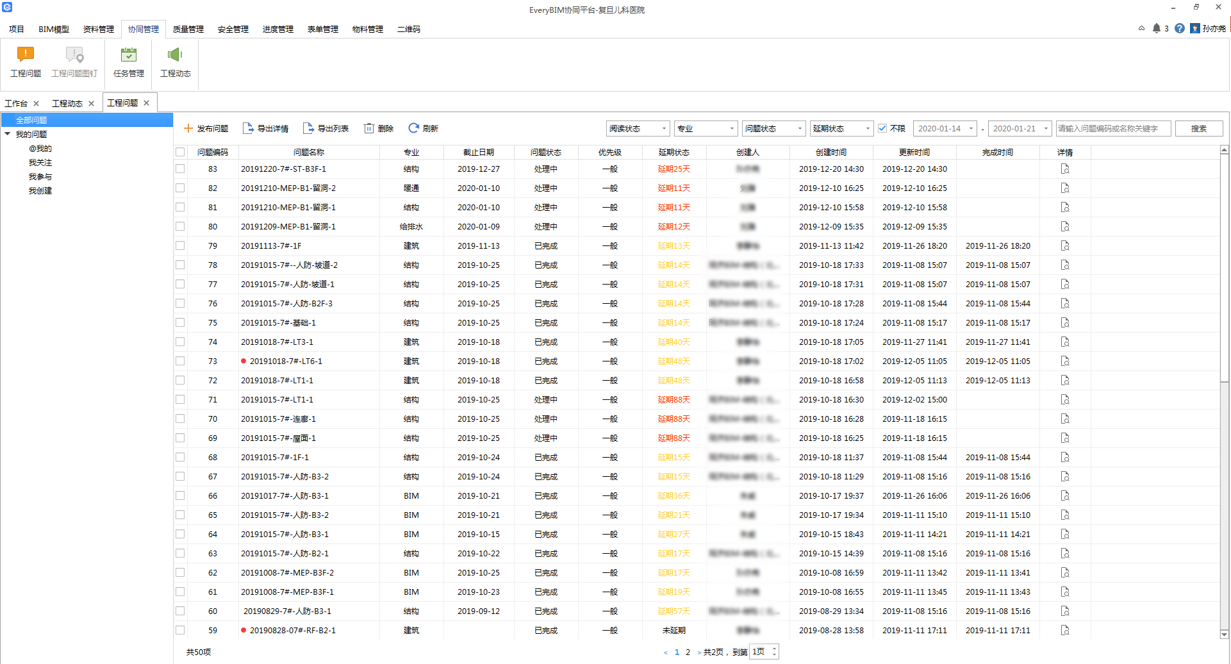Viewport: 1231px width, 664px height.
Task: Open details icon for issue 66
Action: [1065, 495]
